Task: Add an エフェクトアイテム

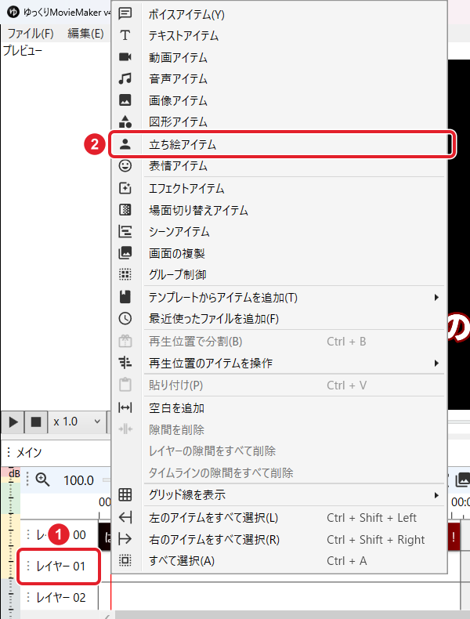Action: [x=279, y=189]
